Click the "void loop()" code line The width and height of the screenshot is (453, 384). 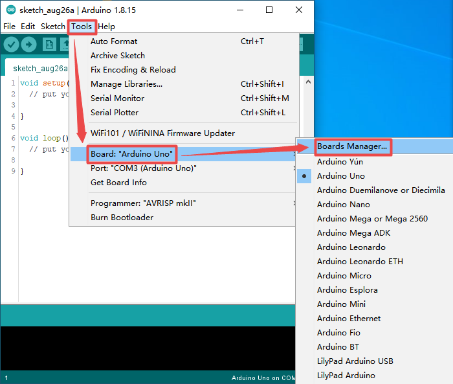click(44, 138)
